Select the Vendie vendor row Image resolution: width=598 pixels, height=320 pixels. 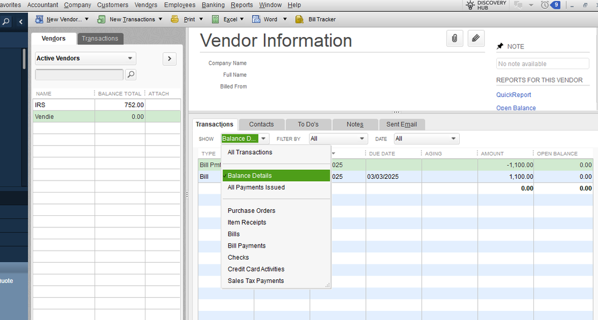click(x=107, y=117)
